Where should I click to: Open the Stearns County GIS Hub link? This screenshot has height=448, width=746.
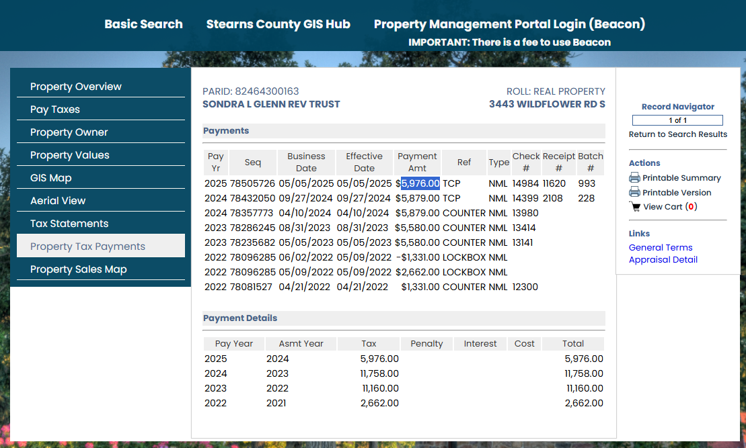278,24
